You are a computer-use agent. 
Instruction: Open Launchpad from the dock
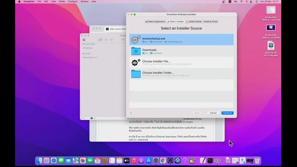click(46, 161)
